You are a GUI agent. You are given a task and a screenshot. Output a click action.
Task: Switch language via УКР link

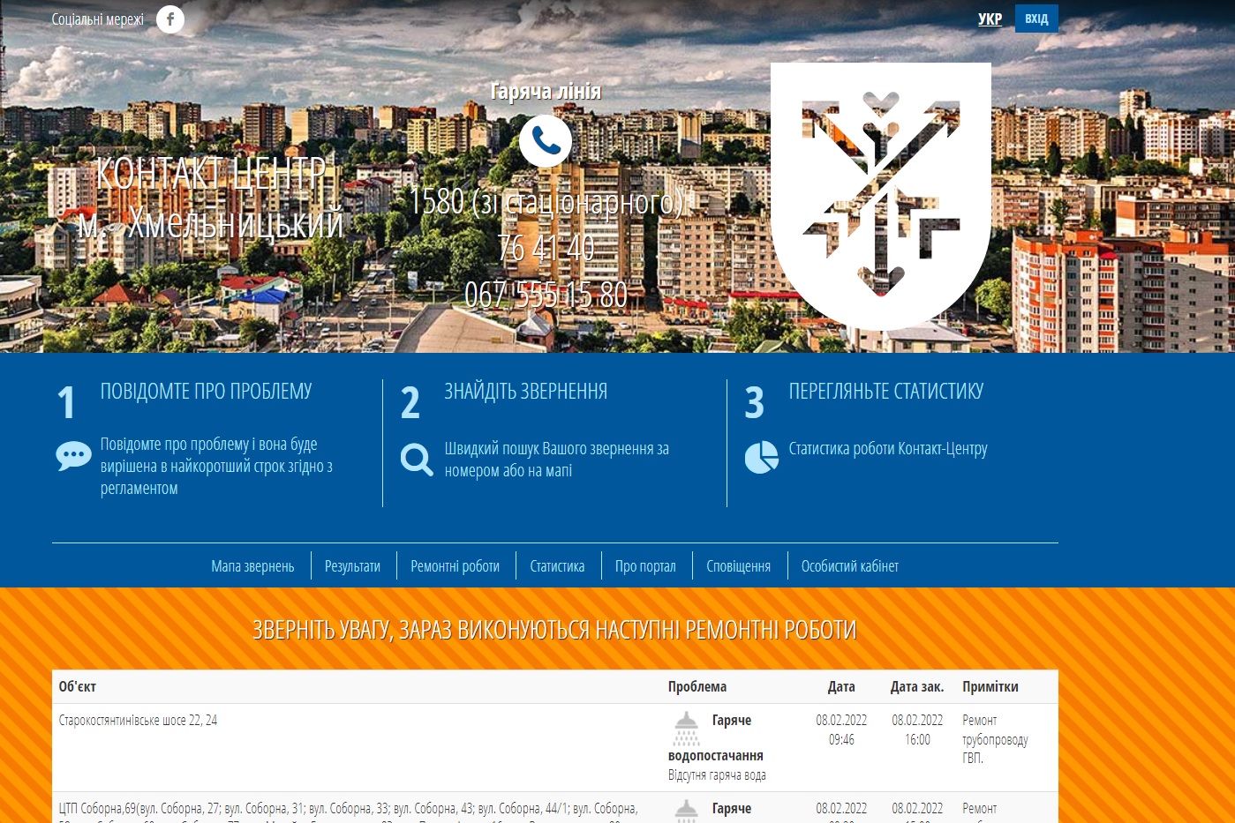pyautogui.click(x=990, y=19)
